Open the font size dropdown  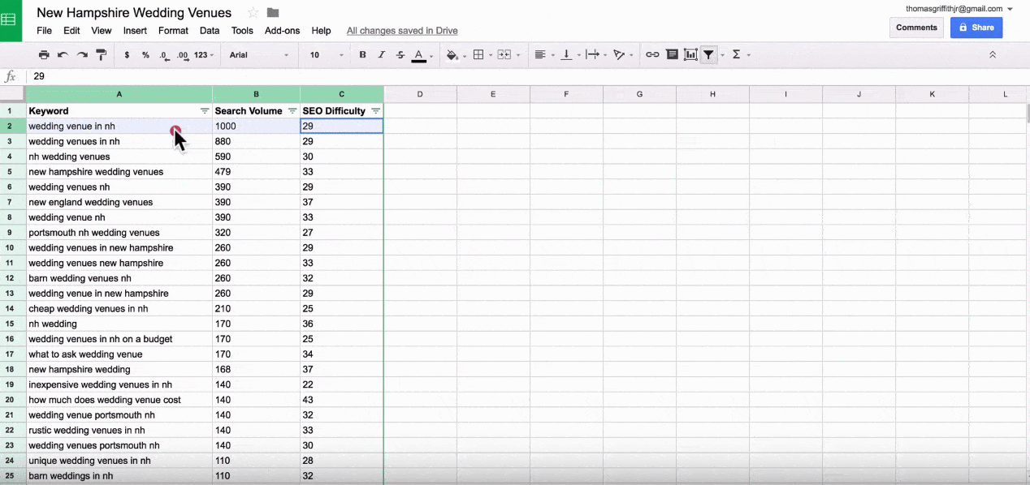pos(326,55)
